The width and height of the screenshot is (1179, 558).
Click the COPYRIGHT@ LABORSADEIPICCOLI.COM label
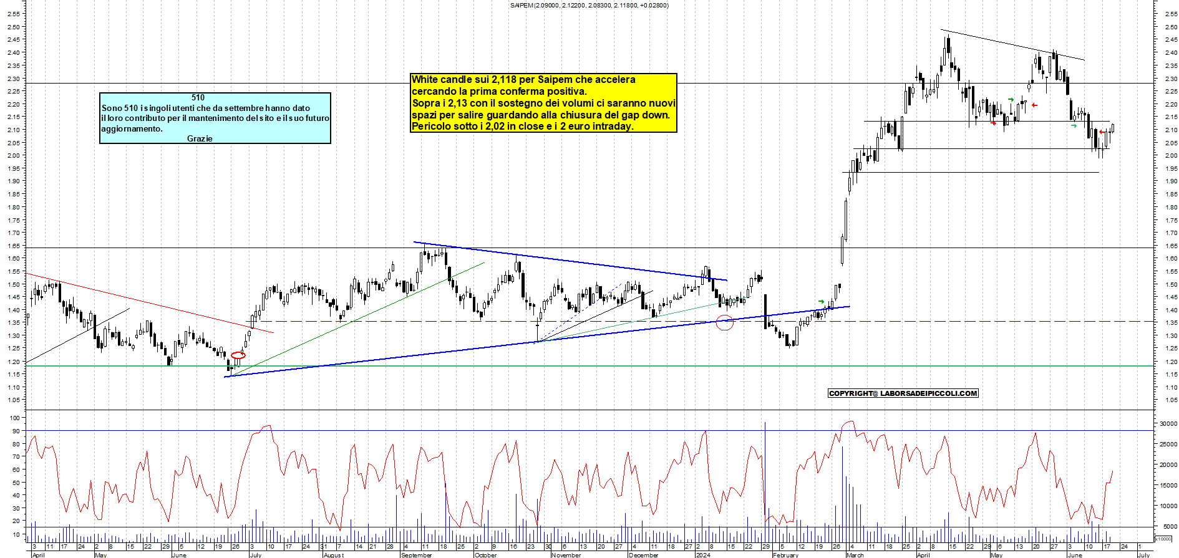tap(903, 393)
